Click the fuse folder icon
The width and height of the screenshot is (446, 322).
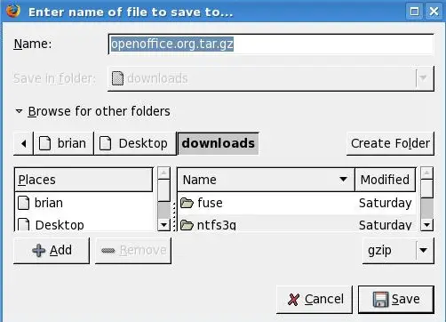pos(187,203)
